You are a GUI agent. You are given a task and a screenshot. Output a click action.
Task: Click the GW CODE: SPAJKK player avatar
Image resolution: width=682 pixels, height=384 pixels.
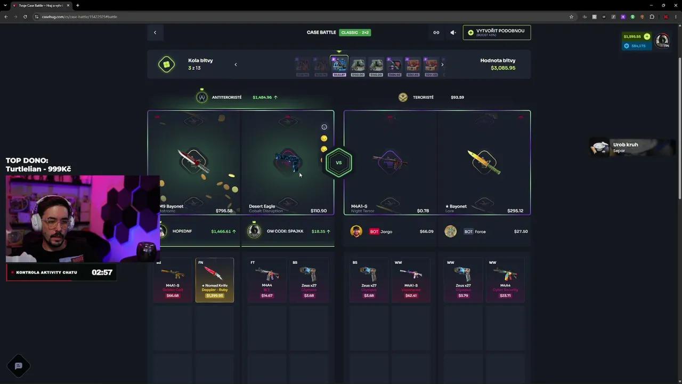(x=254, y=231)
